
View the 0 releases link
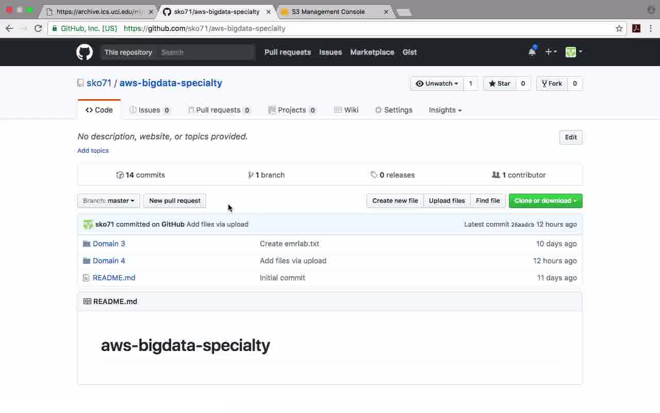point(393,175)
